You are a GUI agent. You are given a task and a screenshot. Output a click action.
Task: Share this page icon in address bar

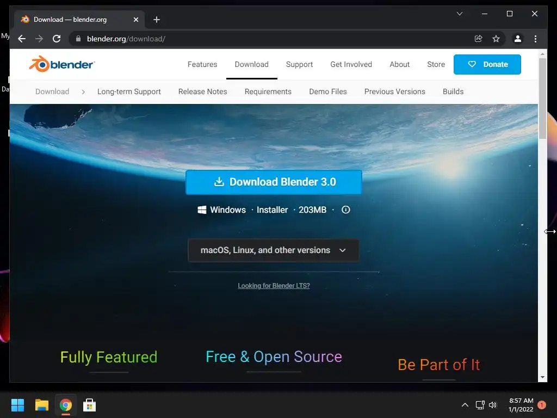pos(479,39)
